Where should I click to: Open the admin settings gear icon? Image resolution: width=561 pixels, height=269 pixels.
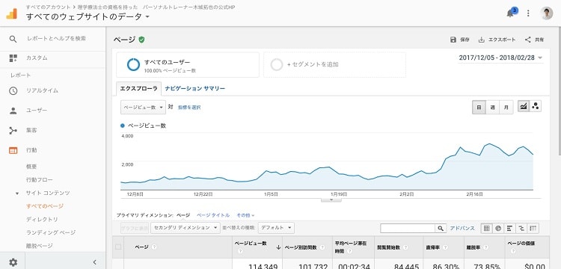point(13,262)
